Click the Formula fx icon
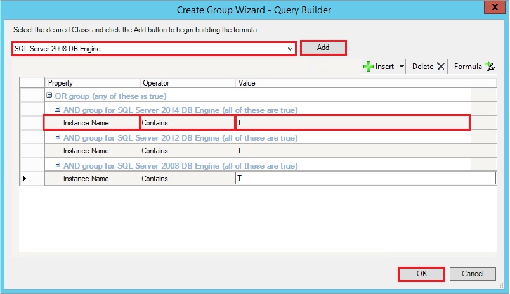This screenshot has width=510, height=294. coord(490,67)
